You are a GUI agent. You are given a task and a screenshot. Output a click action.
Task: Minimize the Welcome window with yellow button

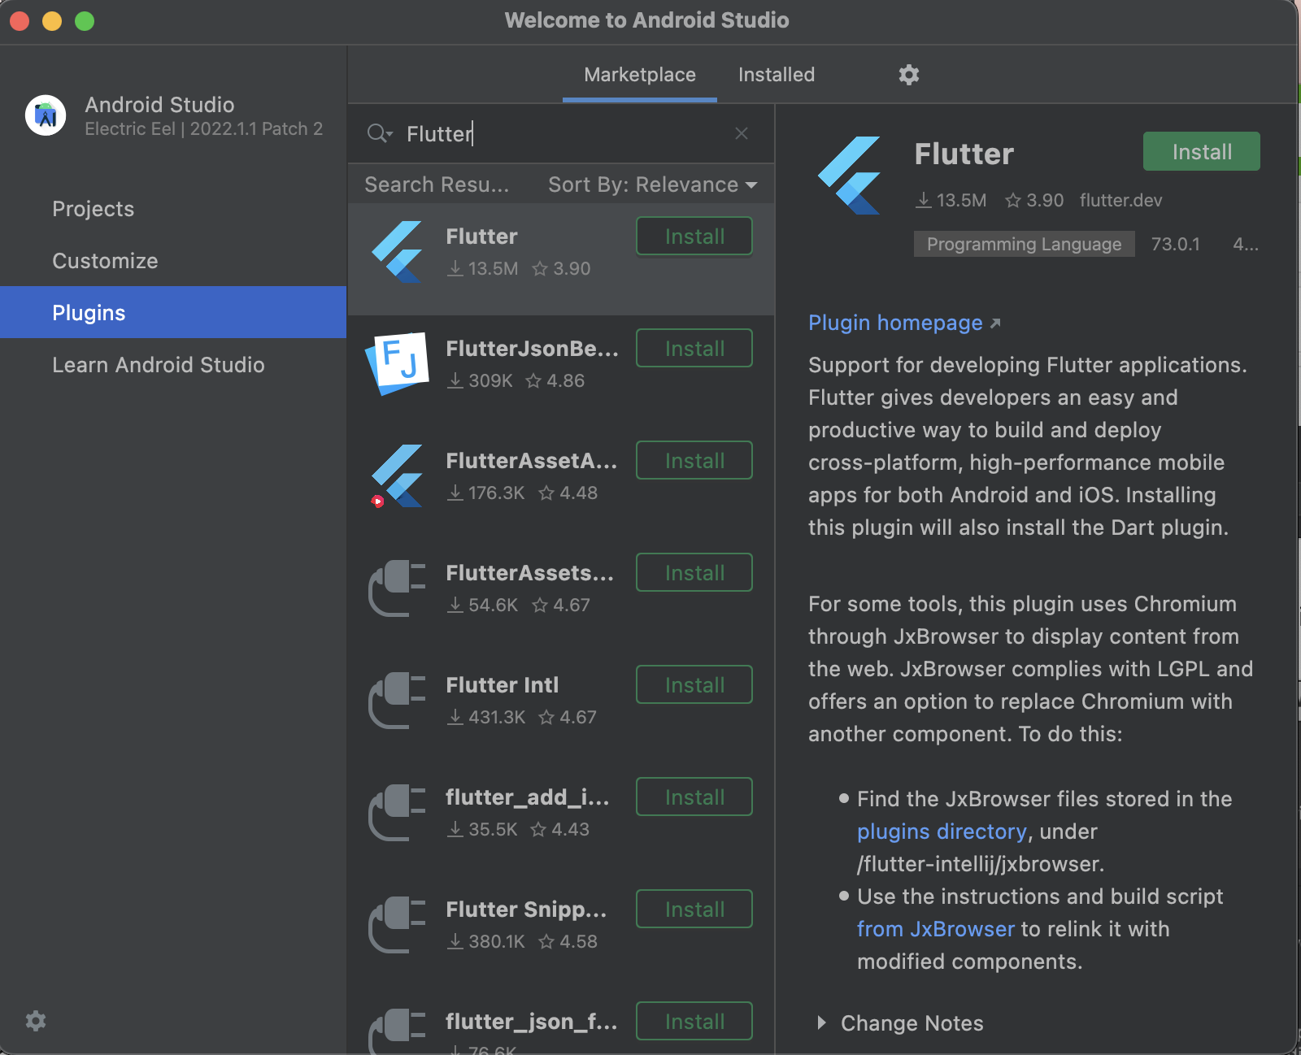[x=52, y=20]
